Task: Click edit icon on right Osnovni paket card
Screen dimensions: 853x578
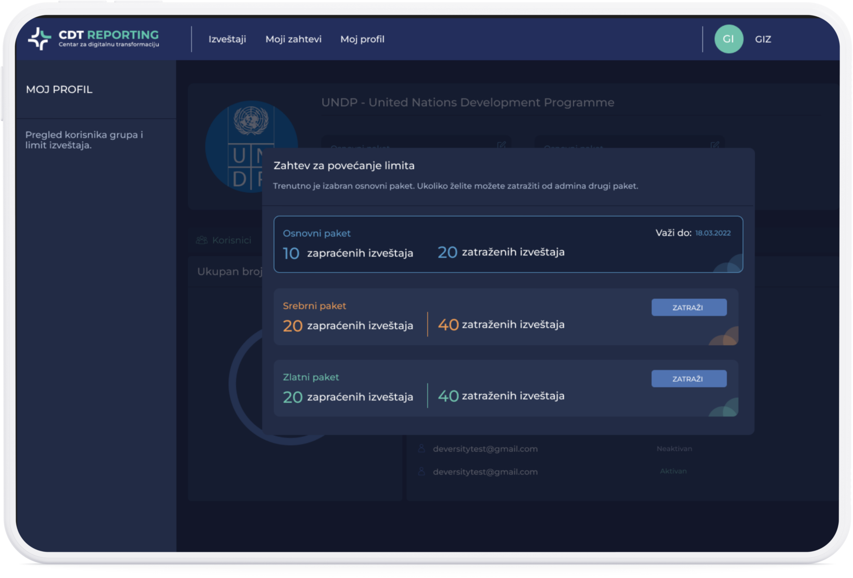Action: [715, 145]
